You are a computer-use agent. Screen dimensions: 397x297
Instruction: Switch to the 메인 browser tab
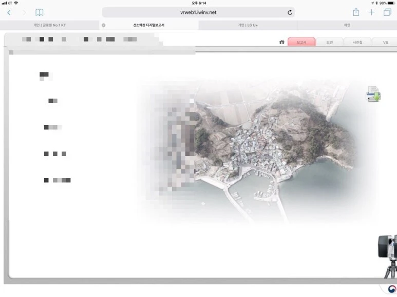347,25
